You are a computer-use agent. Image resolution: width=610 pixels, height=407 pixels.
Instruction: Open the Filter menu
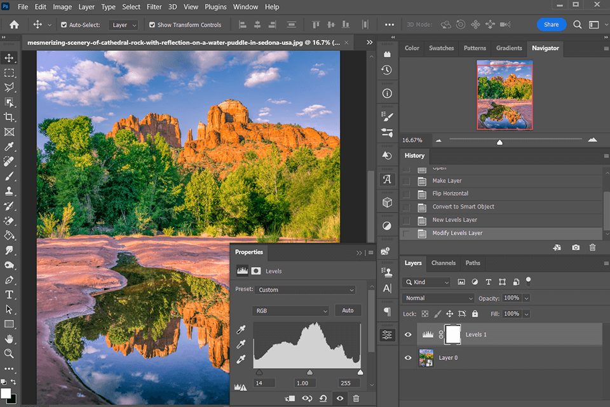154,7
